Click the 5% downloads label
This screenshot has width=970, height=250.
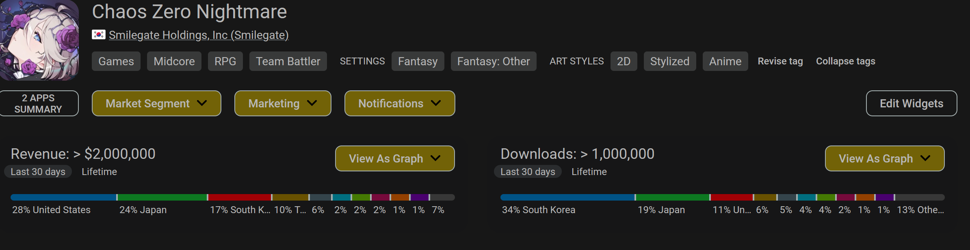786,210
